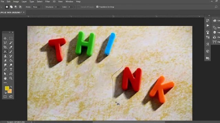Screen dimensions: 220x123
Task: Open the Character panel icon
Action: [x=208, y=44]
